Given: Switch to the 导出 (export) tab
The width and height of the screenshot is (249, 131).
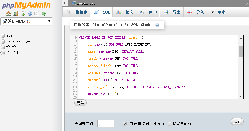Looking at the screenshot, I should tap(172, 12).
